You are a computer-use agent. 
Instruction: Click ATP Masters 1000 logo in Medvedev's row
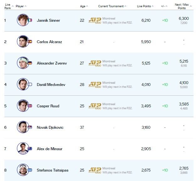pyautogui.click(x=95, y=84)
